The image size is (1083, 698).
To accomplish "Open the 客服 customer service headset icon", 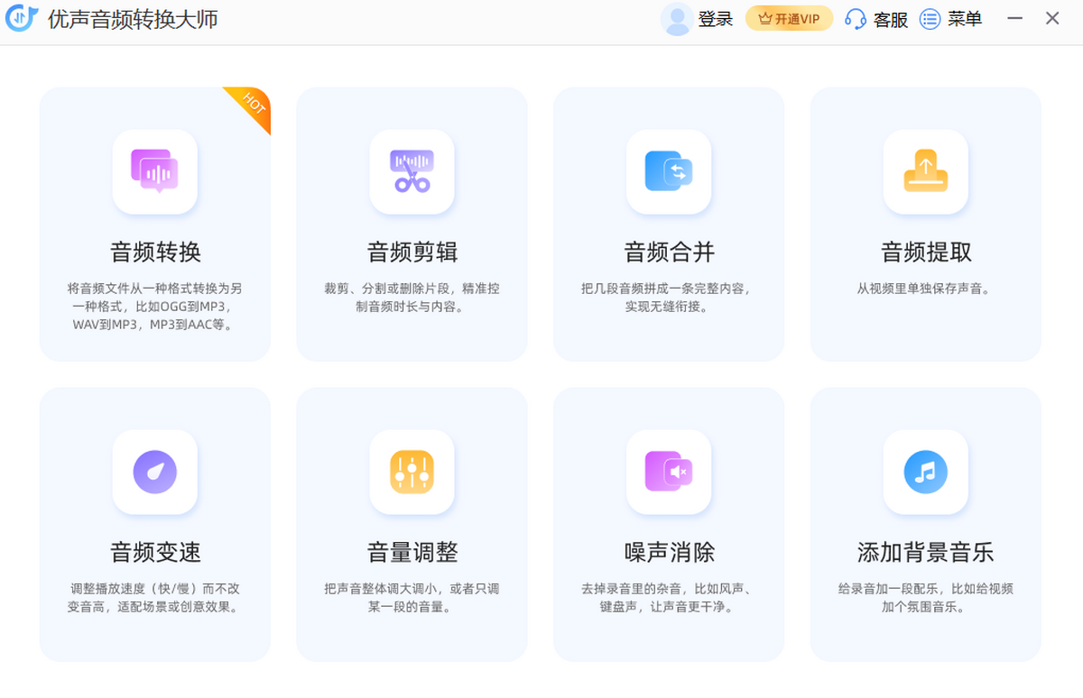I will [854, 19].
